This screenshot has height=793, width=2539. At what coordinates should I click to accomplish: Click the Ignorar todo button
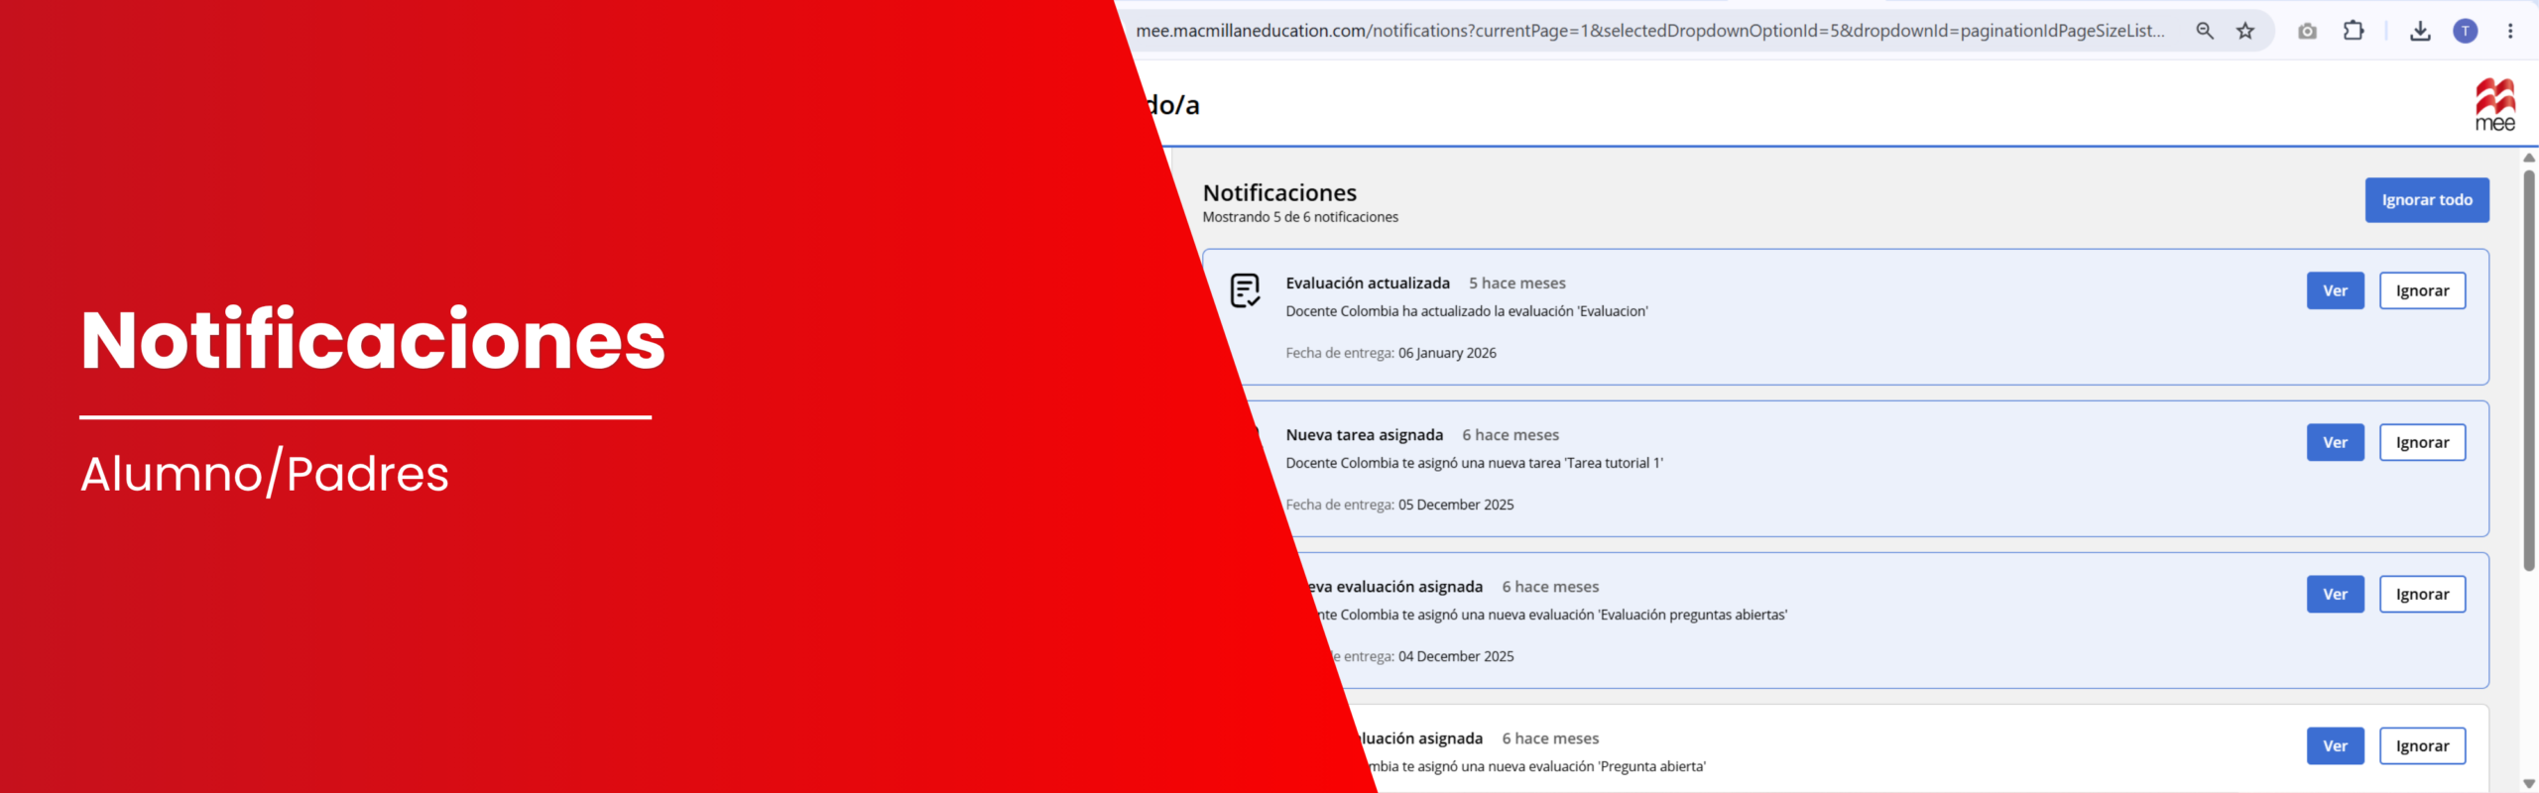[2427, 200]
